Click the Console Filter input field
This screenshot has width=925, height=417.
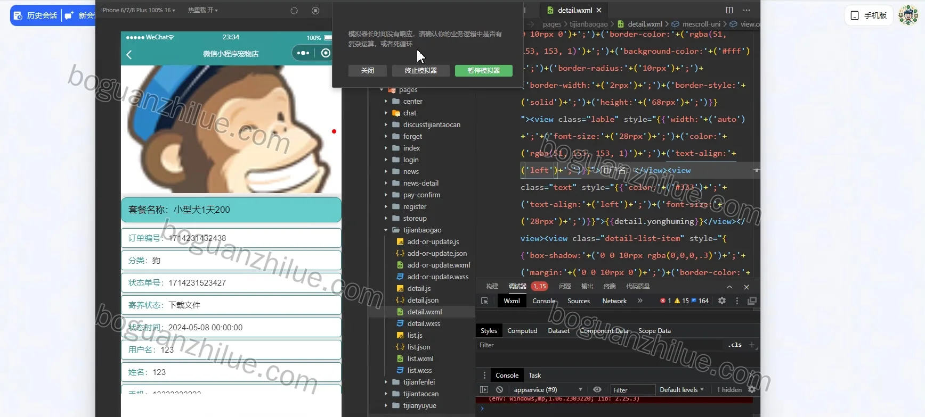pos(633,390)
